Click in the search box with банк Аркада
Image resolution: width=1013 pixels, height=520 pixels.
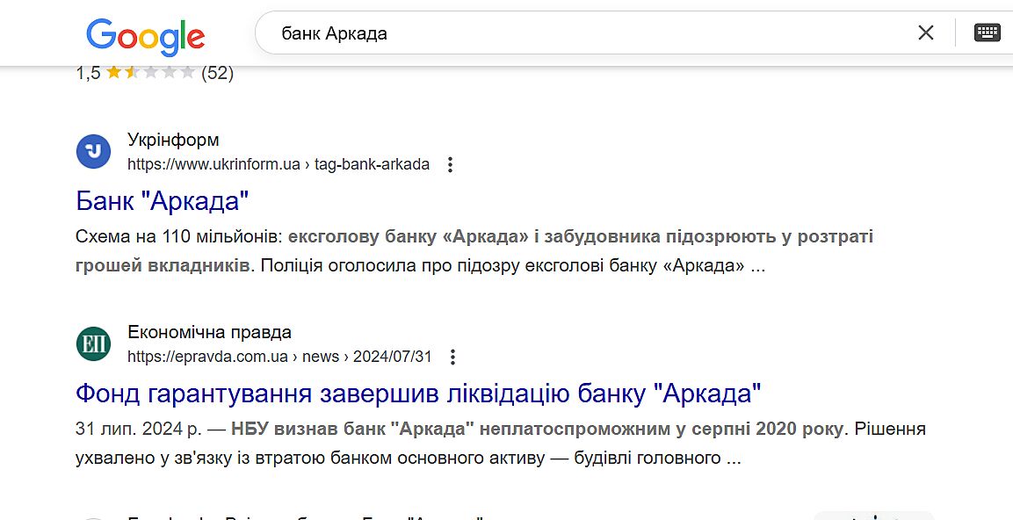tap(580, 33)
